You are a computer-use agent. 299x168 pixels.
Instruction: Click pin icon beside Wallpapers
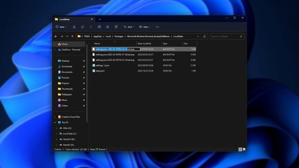(x=84, y=94)
